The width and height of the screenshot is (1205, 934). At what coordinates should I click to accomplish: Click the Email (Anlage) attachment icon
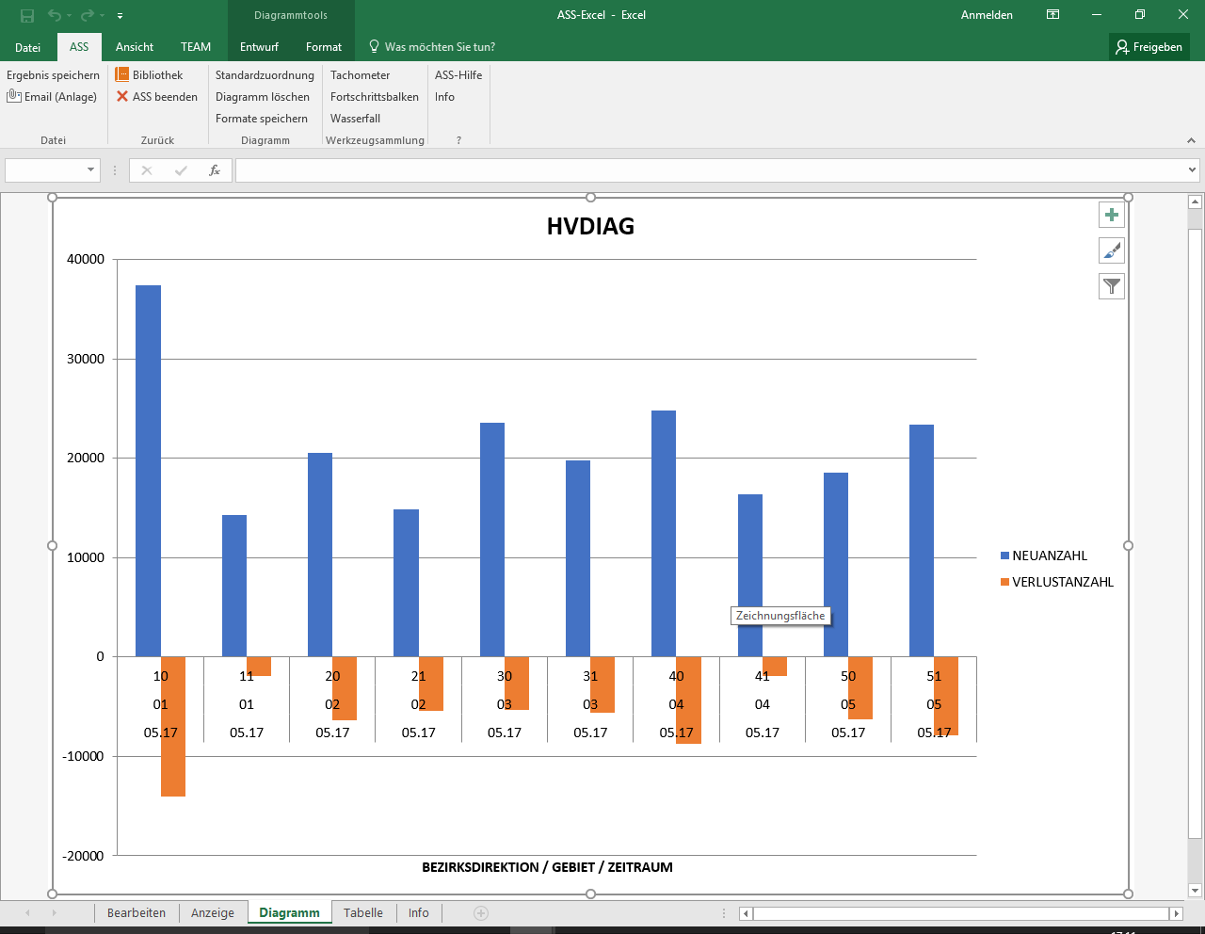click(x=14, y=96)
